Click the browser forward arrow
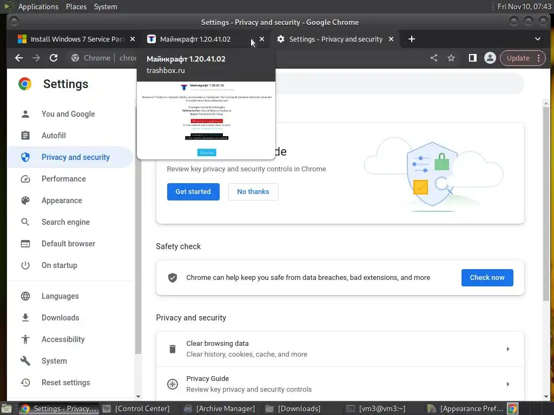This screenshot has height=415, width=554. (36, 58)
